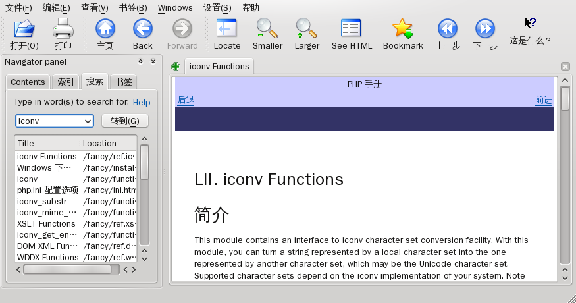Click the document pane scroll-up arrow
The height and width of the screenshot is (303, 576).
(x=565, y=80)
